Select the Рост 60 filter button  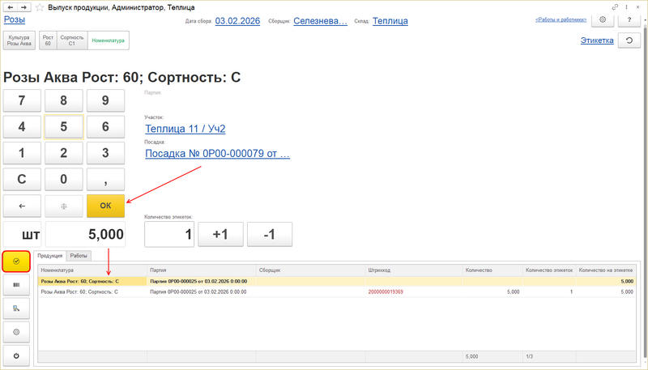[48, 40]
